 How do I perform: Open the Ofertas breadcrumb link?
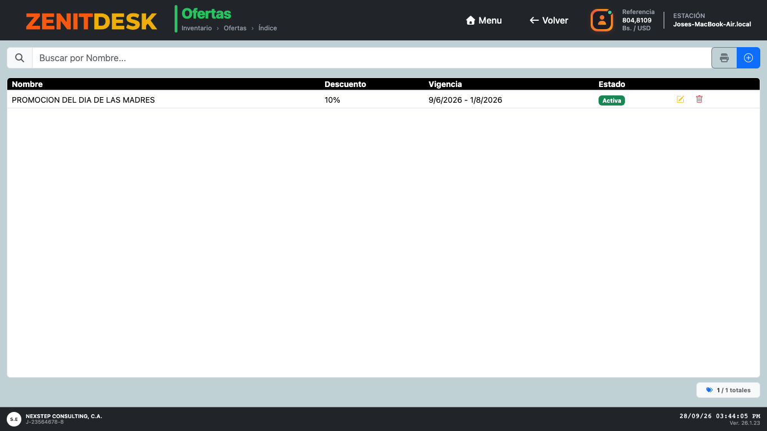(235, 28)
